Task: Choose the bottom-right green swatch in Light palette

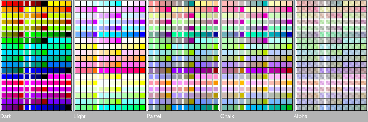Action: pos(143,107)
